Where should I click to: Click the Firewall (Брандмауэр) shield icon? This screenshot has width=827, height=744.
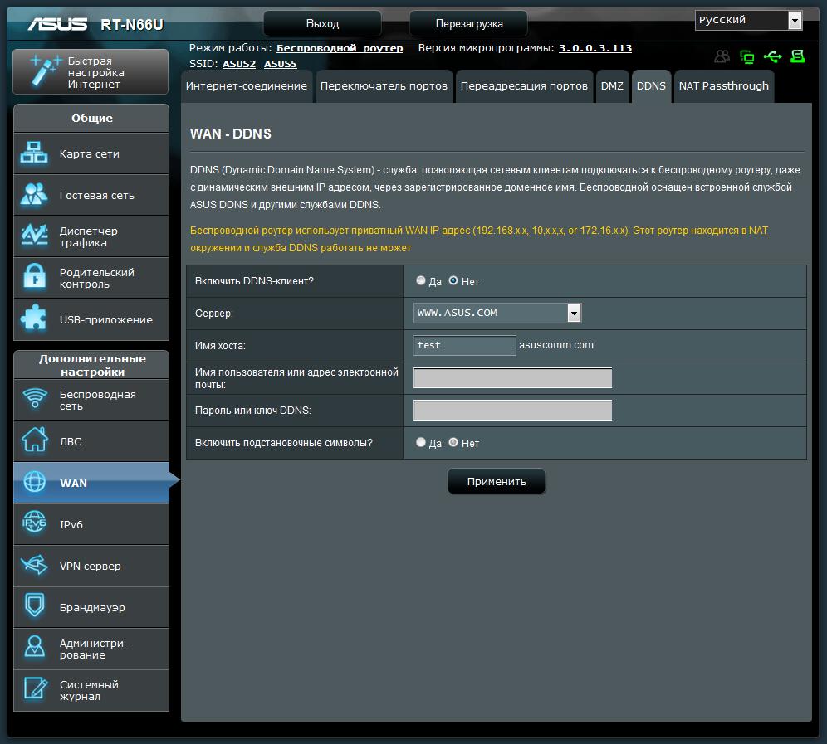pyautogui.click(x=35, y=605)
